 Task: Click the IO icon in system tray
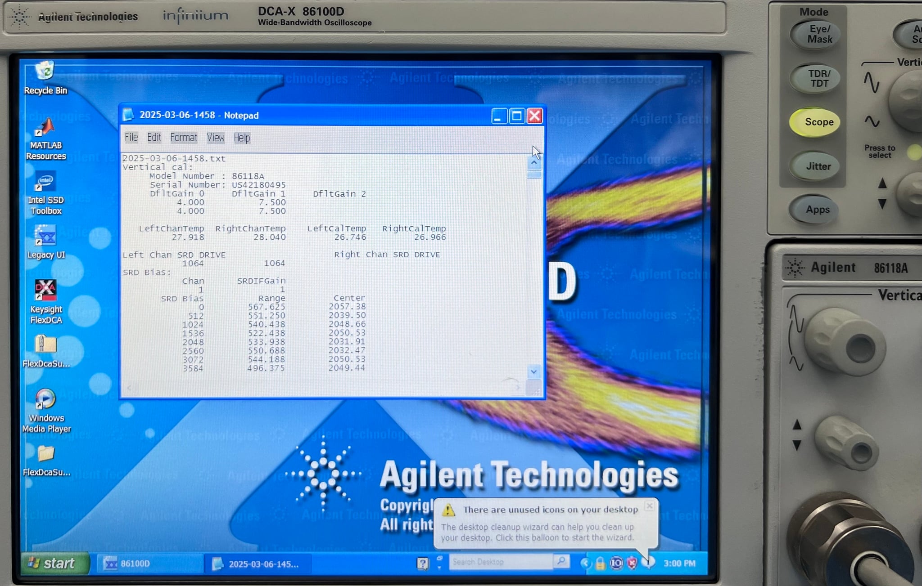pyautogui.click(x=616, y=563)
